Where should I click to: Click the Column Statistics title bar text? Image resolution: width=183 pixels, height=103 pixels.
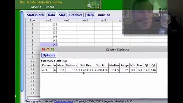pyautogui.click(x=118, y=49)
